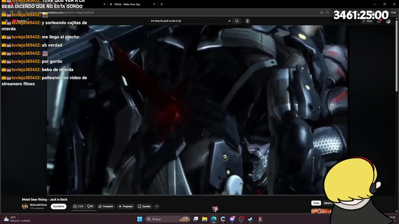The width and height of the screenshot is (399, 224).
Task: Open Discord from the taskbar
Action: coord(232,219)
